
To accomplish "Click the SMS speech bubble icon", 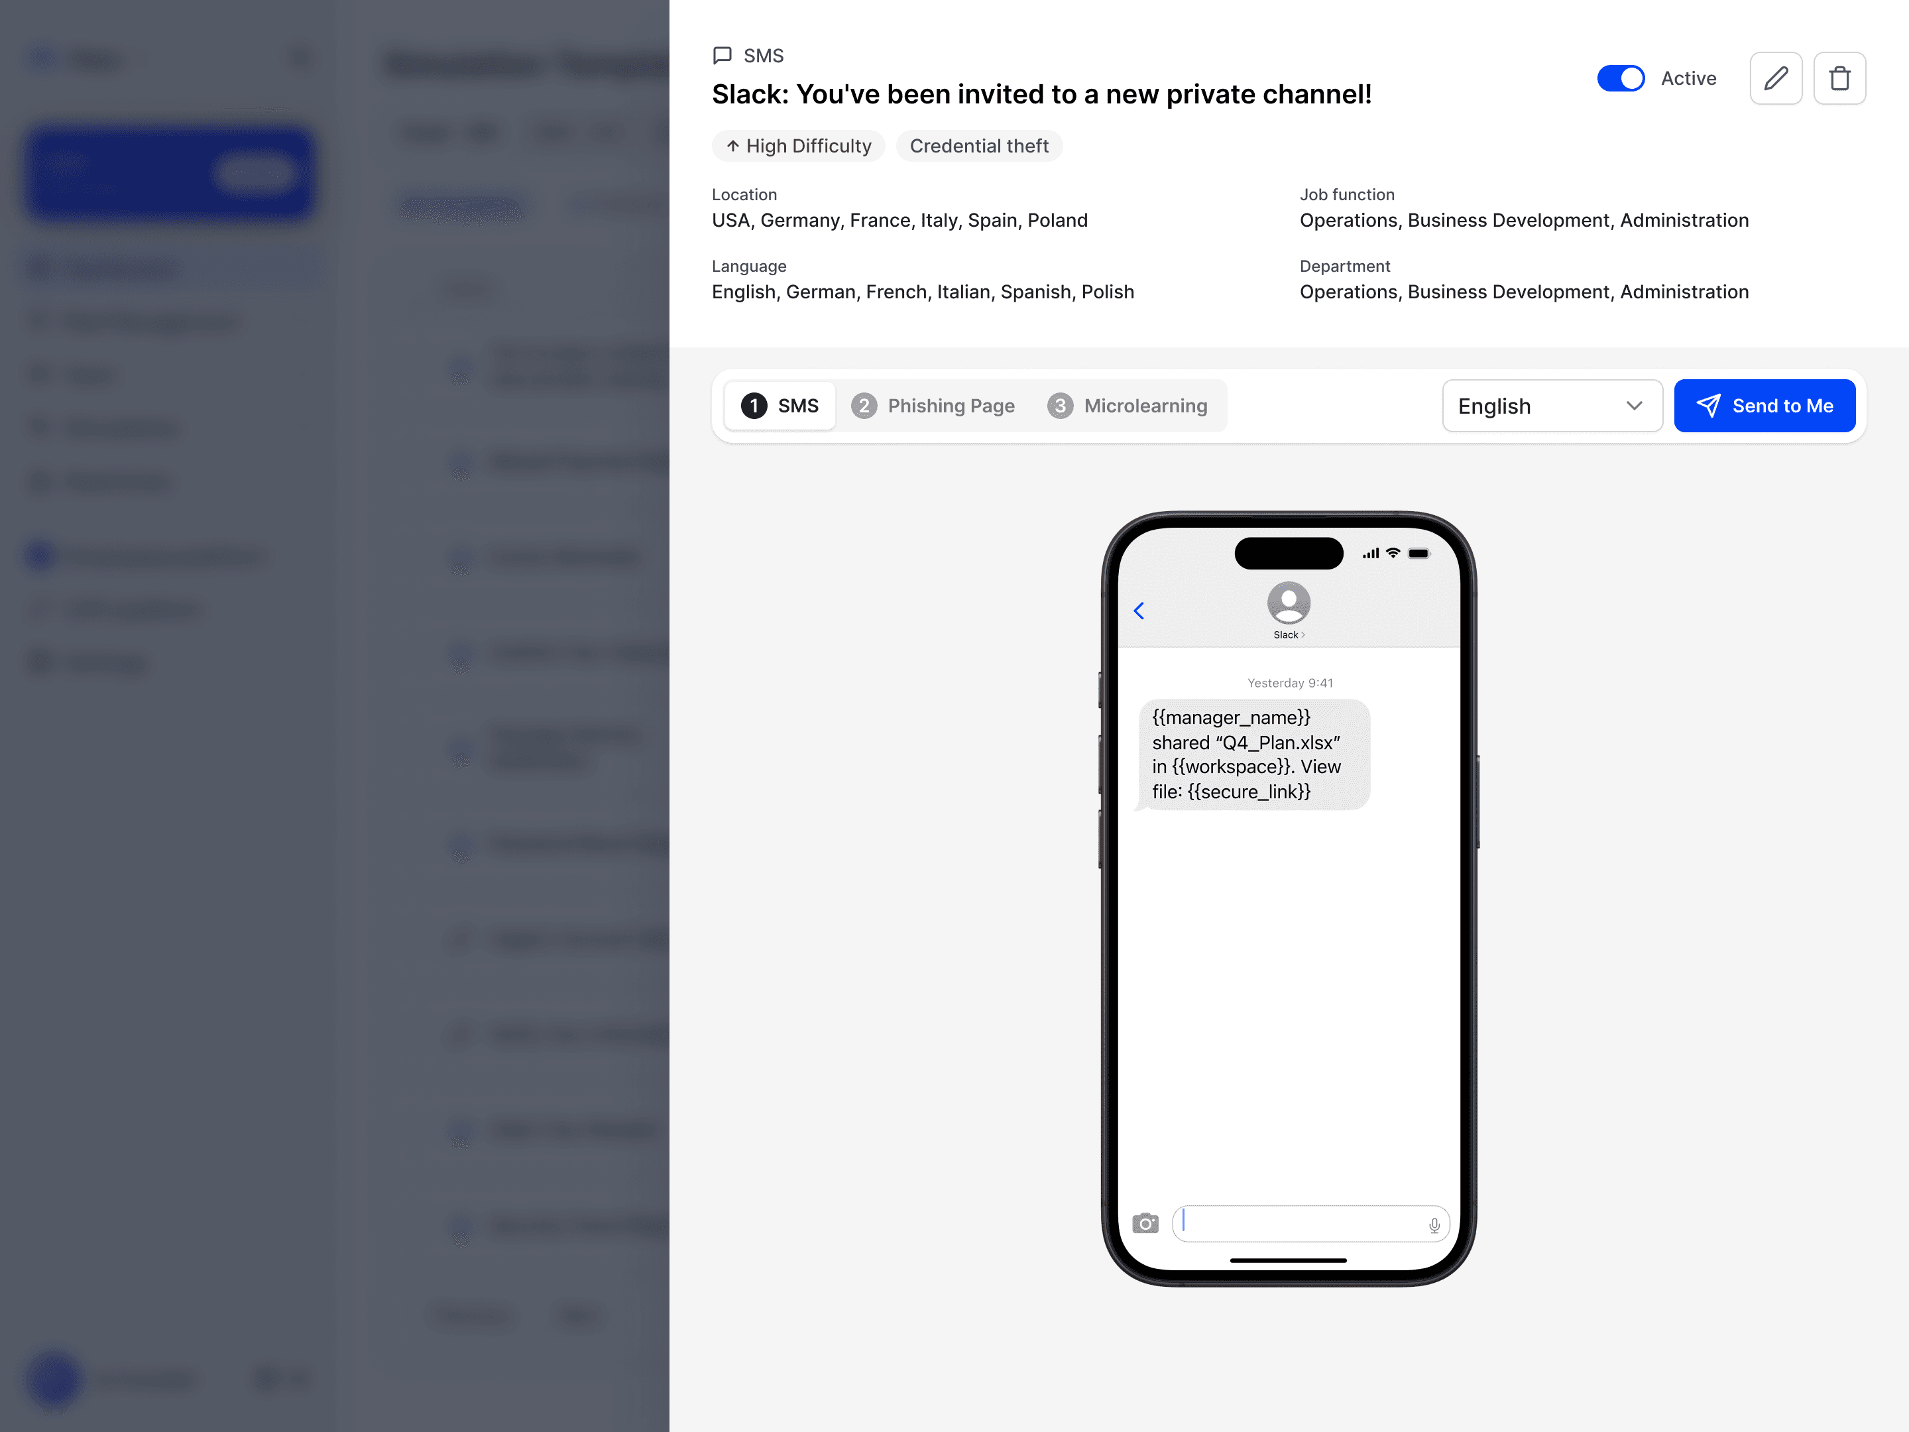I will 723,56.
